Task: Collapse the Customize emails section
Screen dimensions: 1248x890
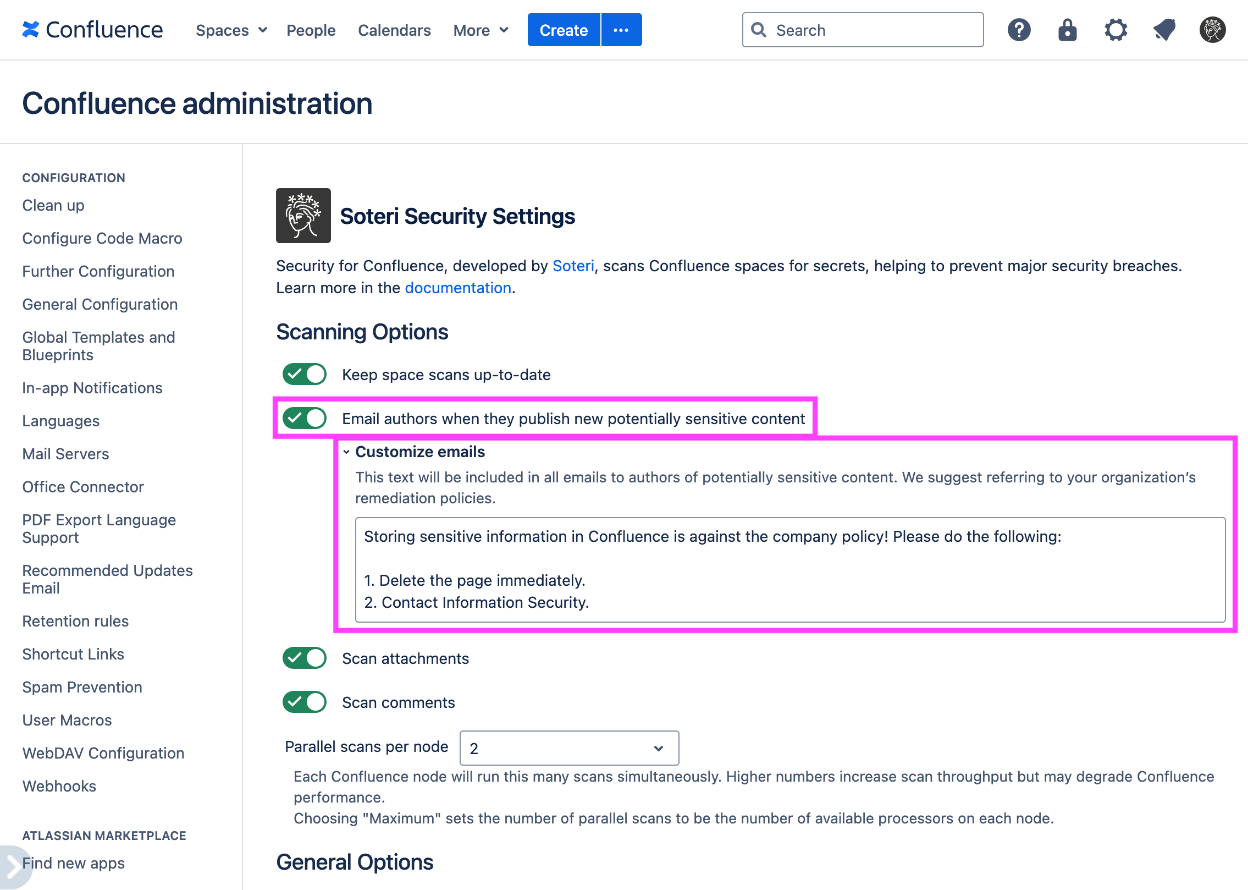Action: (x=346, y=452)
